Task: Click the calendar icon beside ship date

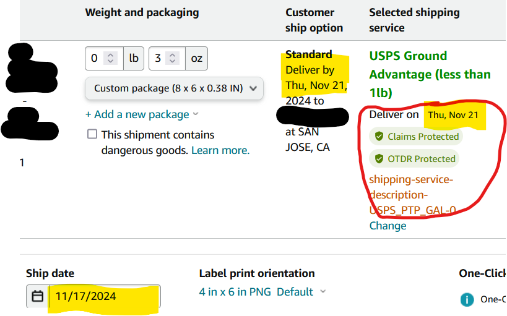Action: [38, 296]
